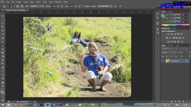Hide the Background layer visibility eye
This screenshot has width=191, height=107.
(x=163, y=61)
